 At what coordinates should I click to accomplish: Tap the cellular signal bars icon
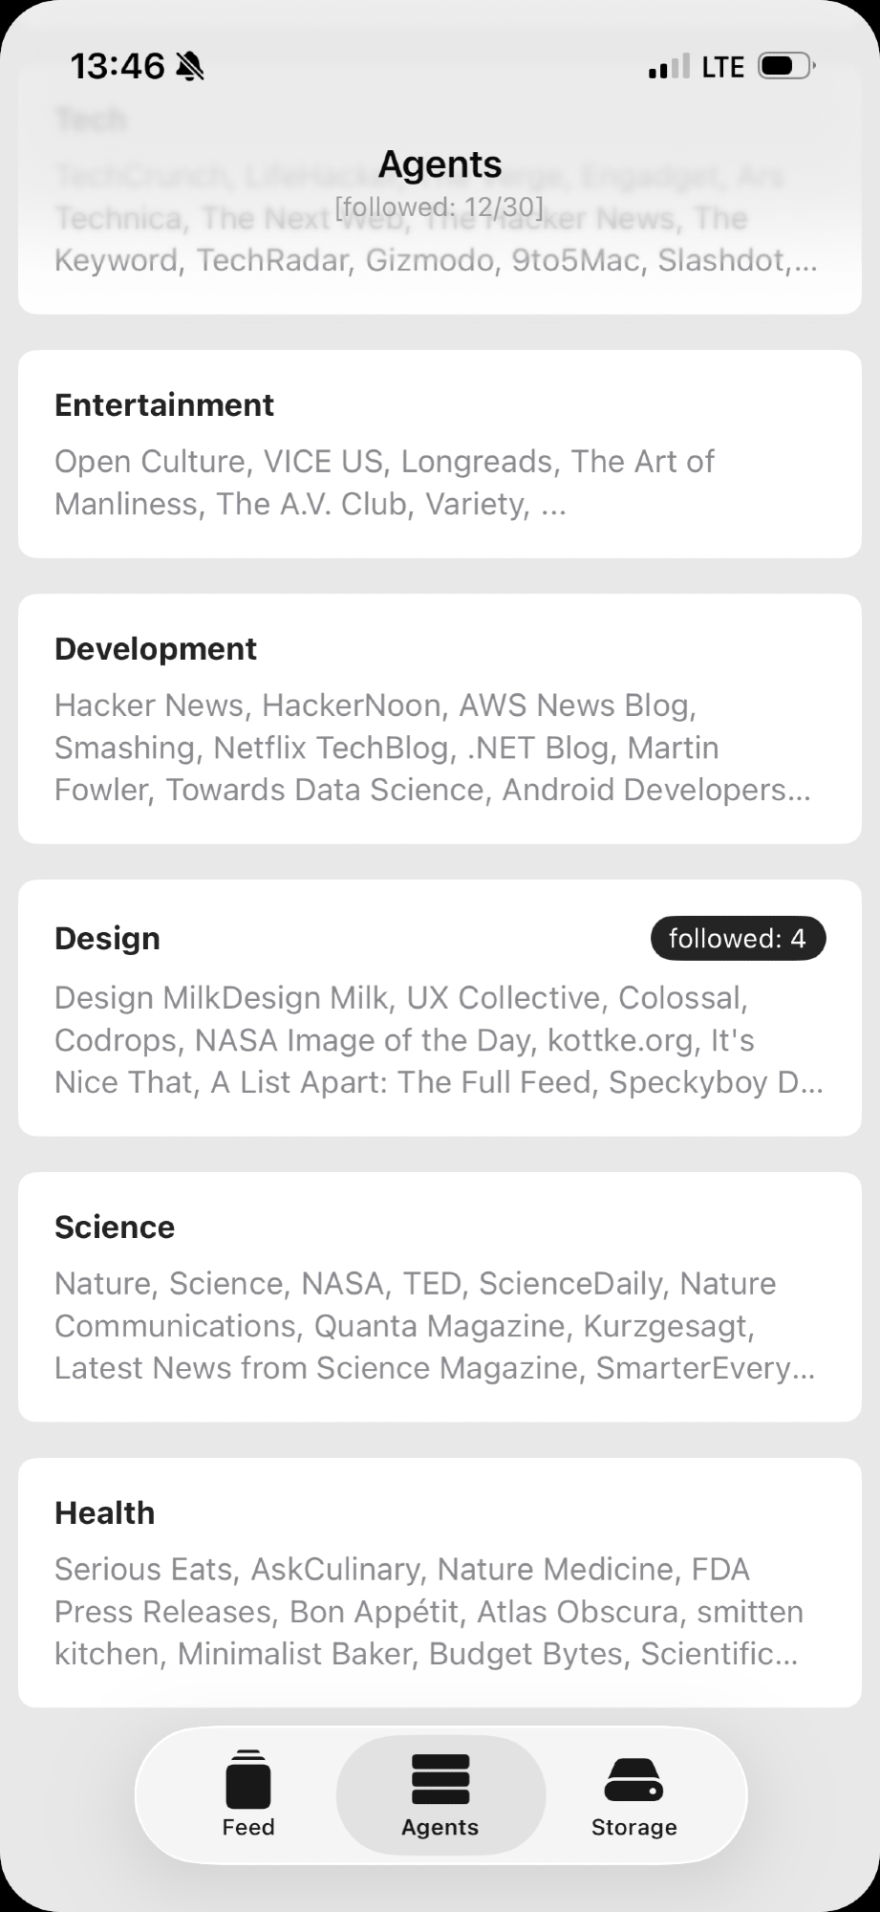tap(669, 67)
